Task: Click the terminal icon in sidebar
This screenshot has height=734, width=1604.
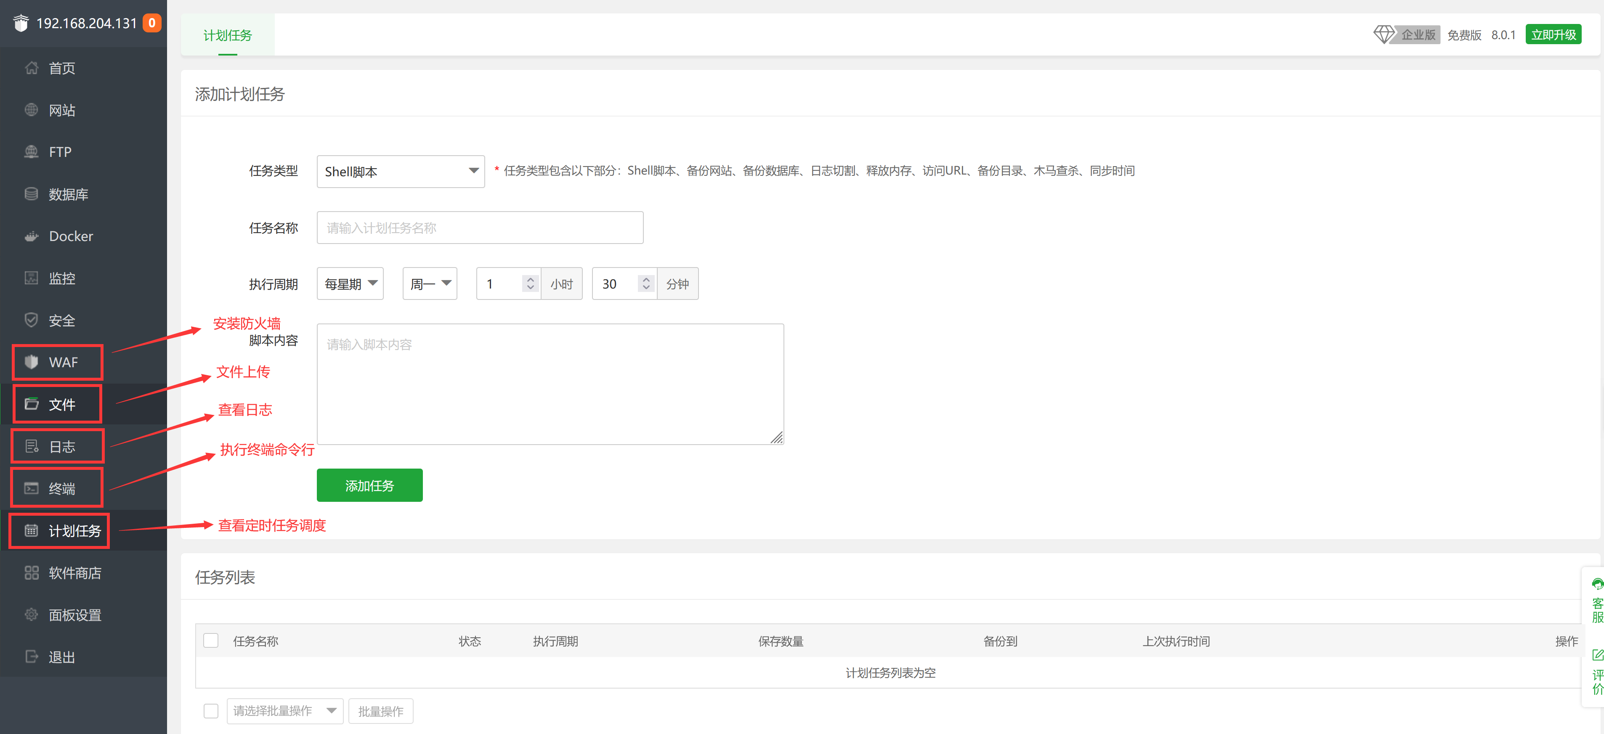Action: (x=31, y=489)
